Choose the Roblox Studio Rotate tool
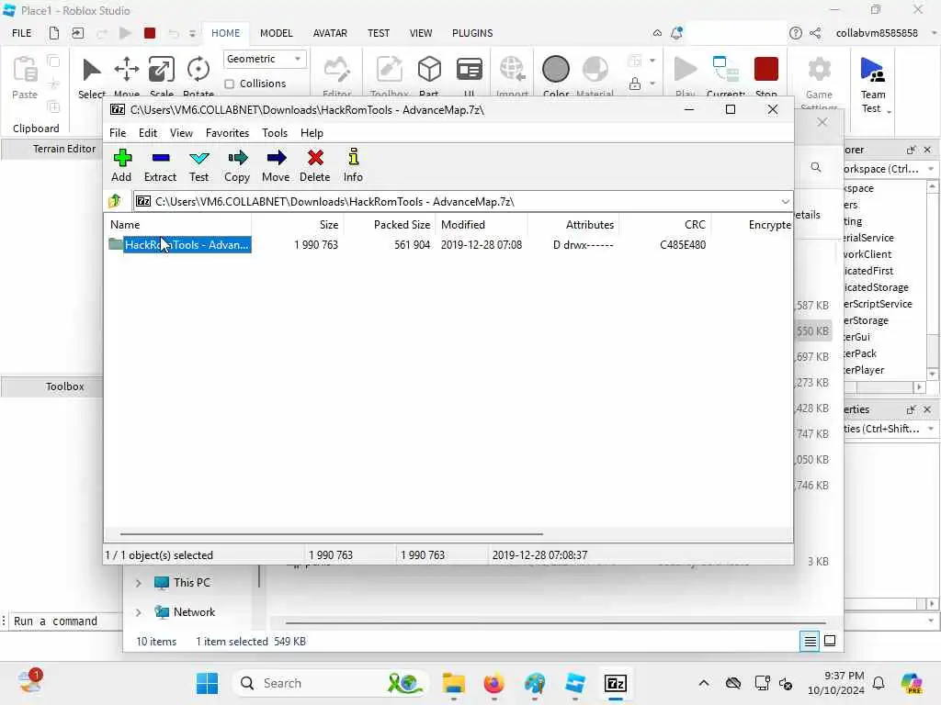The width and height of the screenshot is (941, 705). point(198,77)
